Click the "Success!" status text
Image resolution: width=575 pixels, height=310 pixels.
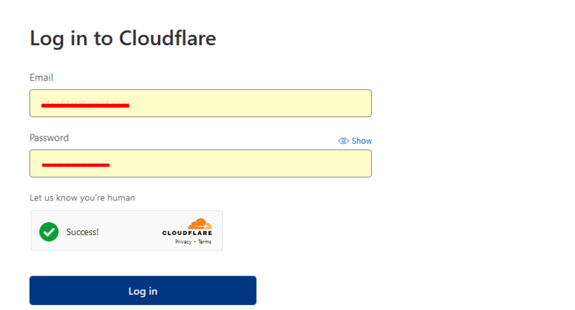[82, 232]
